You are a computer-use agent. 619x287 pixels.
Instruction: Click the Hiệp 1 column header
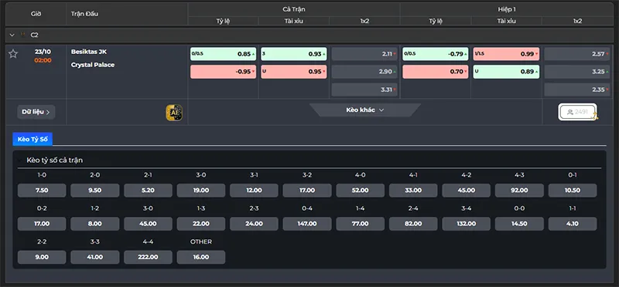[x=507, y=9]
